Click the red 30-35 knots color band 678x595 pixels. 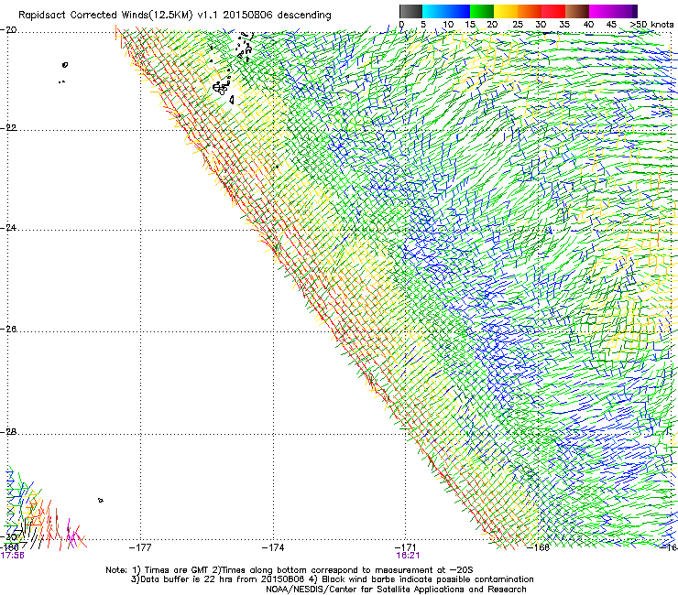(x=553, y=11)
